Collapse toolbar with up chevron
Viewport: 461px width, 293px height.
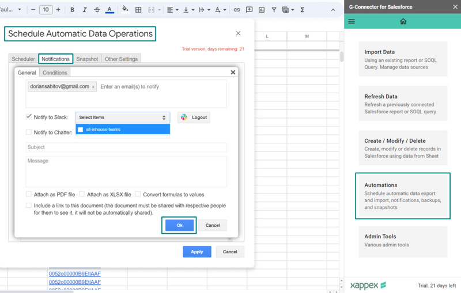pos(333,10)
